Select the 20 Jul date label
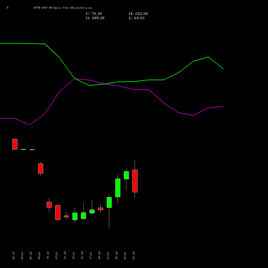268x268 pixels. (x=100, y=255)
